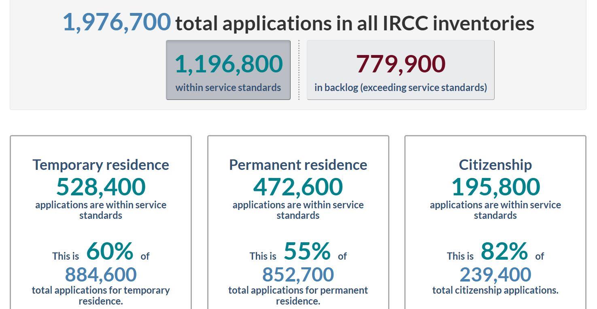Click the 195,800 citizenship figure
This screenshot has height=309, width=597.
[495, 186]
